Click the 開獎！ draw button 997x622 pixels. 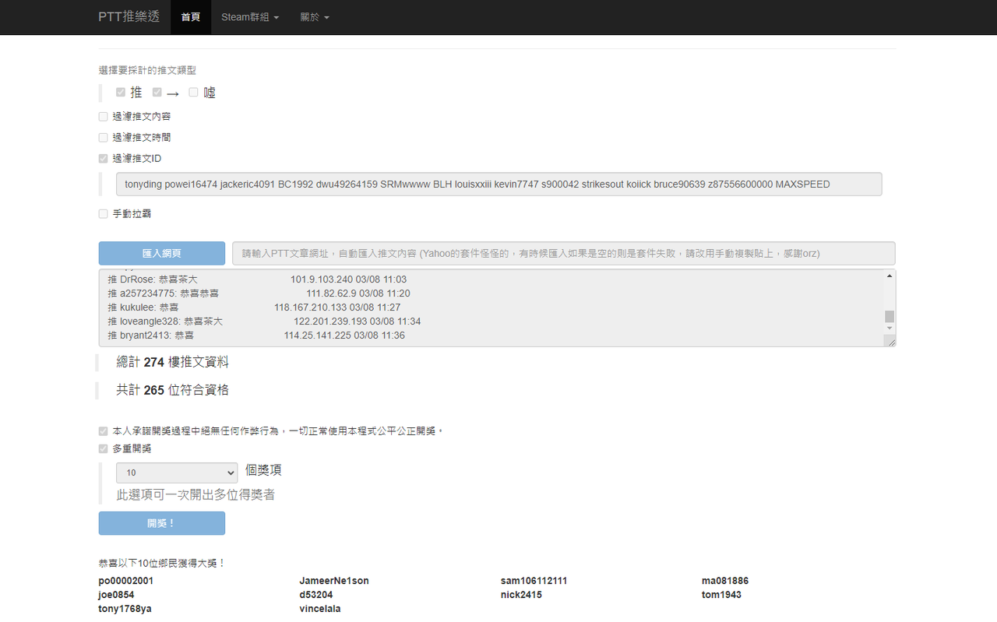pyautogui.click(x=162, y=523)
